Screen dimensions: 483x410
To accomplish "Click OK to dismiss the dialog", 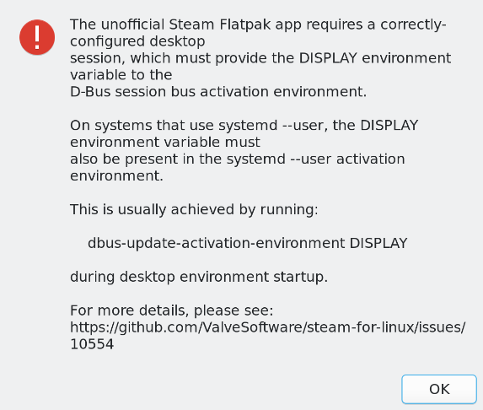I will (439, 389).
